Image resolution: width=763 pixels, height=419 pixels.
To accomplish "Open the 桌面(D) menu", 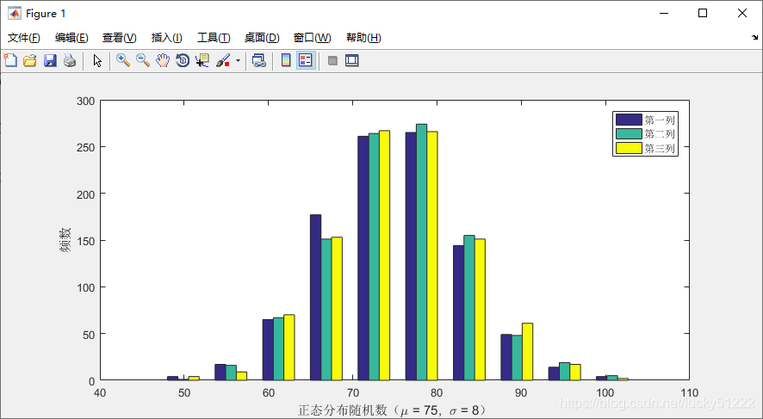I will point(262,38).
